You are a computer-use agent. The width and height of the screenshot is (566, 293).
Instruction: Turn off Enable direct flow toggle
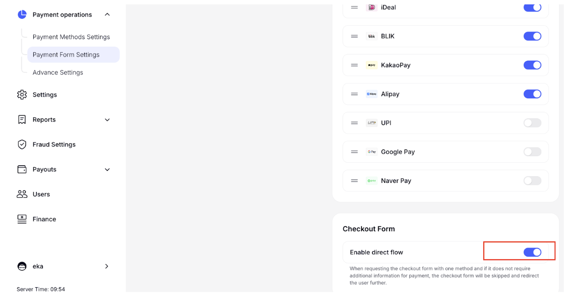coord(532,252)
